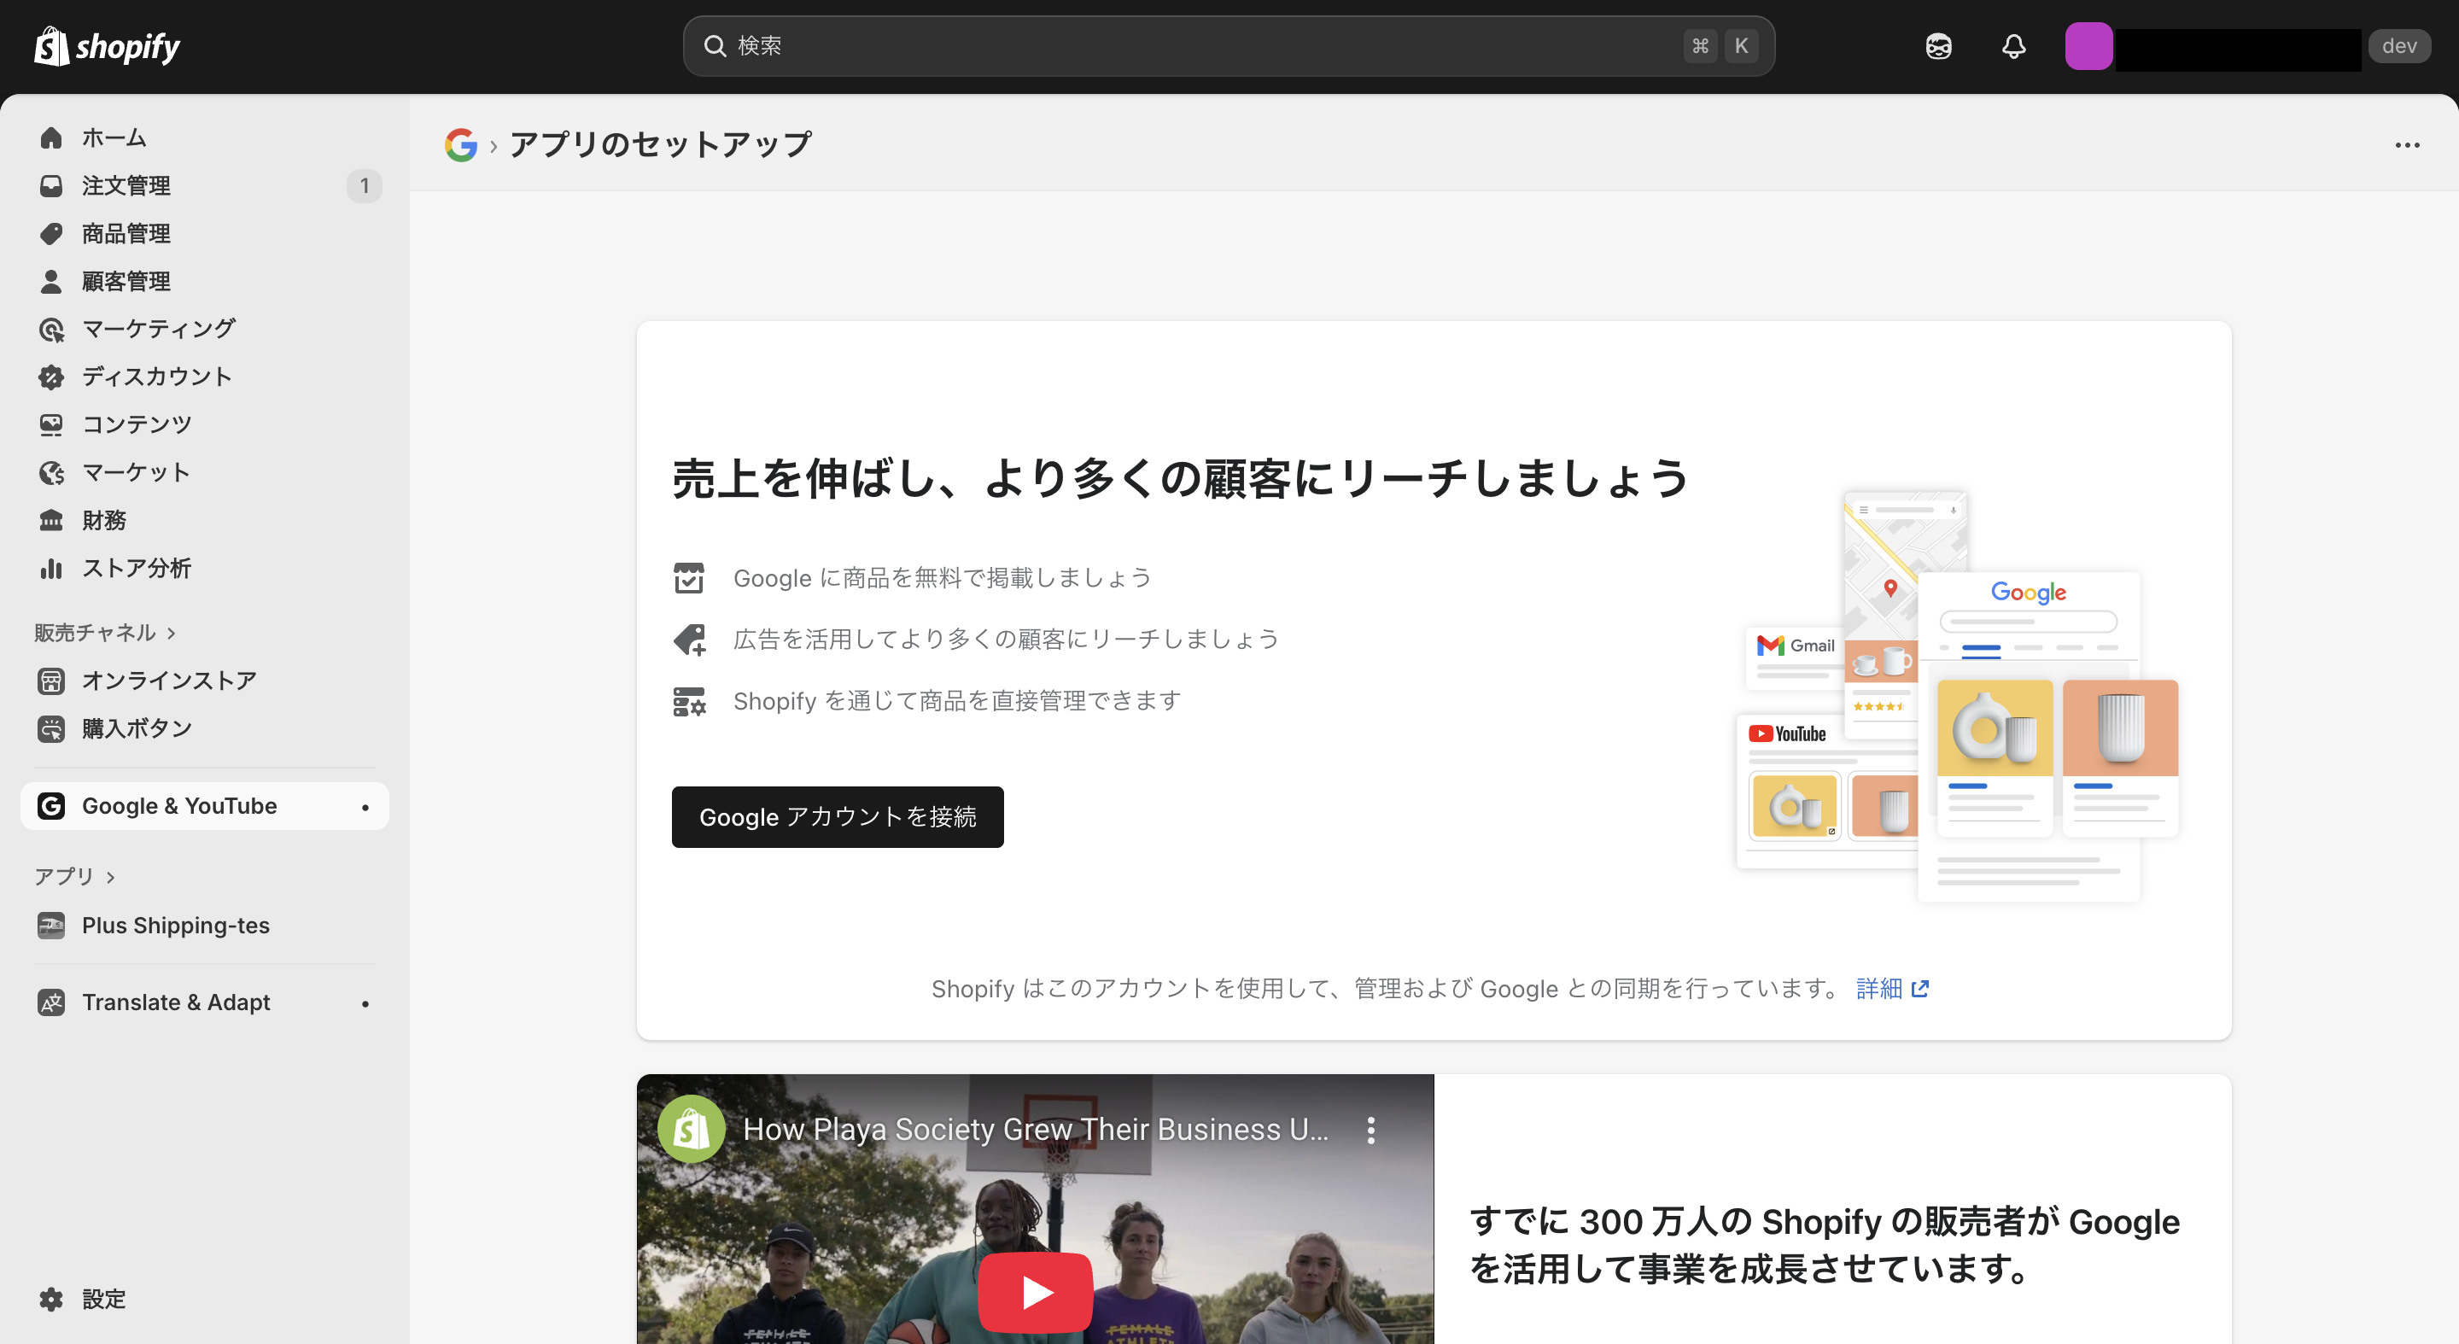Image resolution: width=2459 pixels, height=1344 pixels.
Task: Click the search magnifier icon
Action: click(714, 46)
